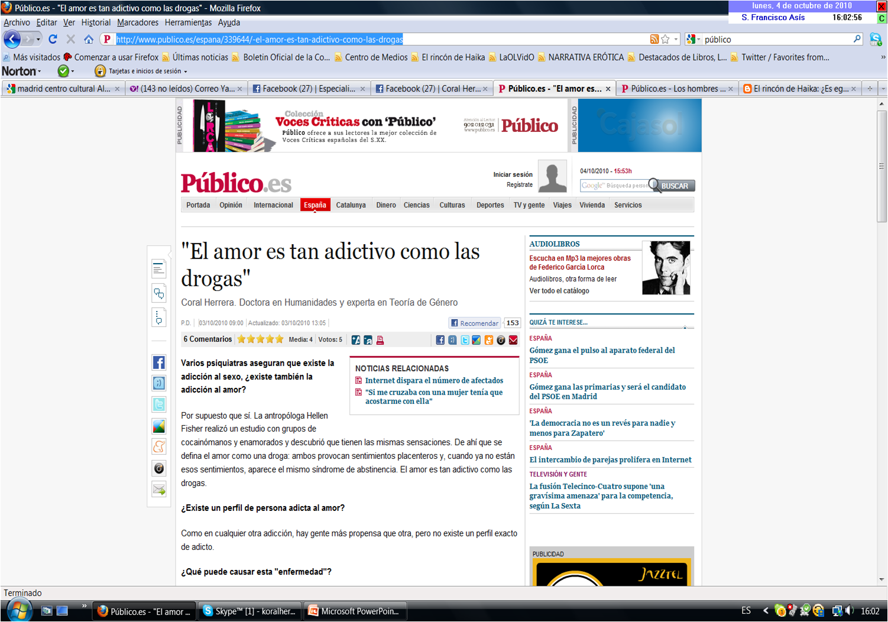Open the '6 Comentarios' link

click(x=208, y=339)
